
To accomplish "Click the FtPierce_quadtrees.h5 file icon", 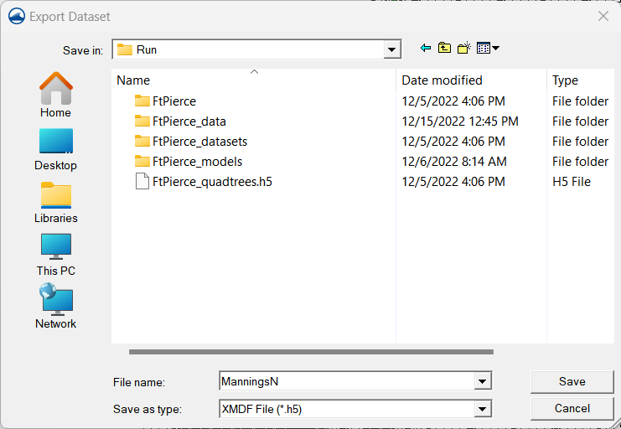I will pos(142,182).
